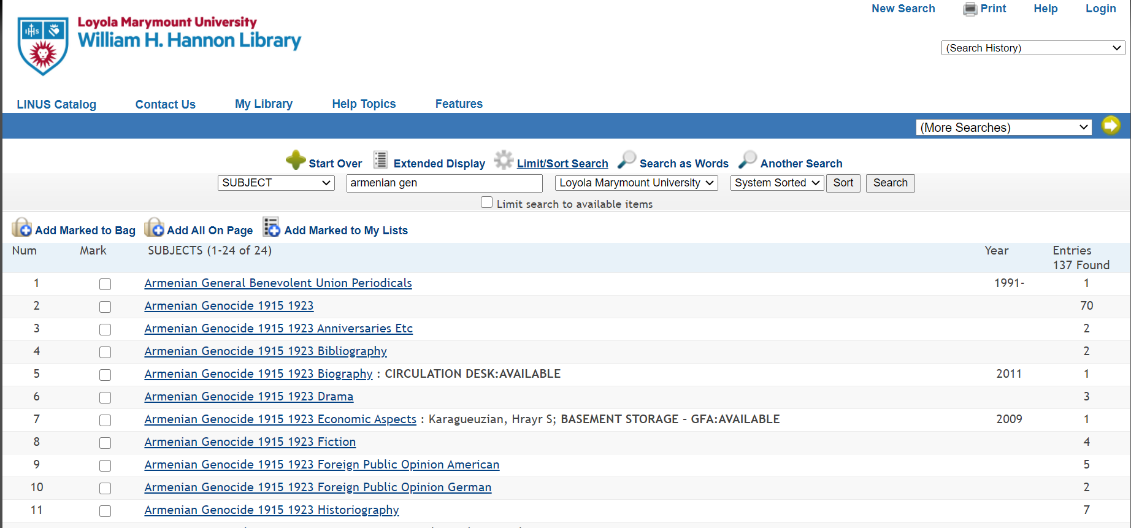Mark the Armenian General Benevolent Union Periodicals row
Viewport: 1131px width, 528px height.
point(105,284)
